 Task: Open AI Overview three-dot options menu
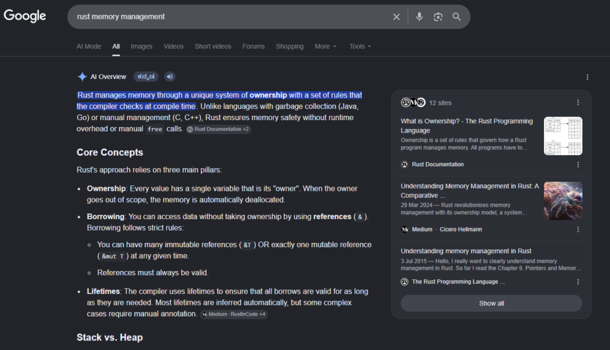click(587, 77)
